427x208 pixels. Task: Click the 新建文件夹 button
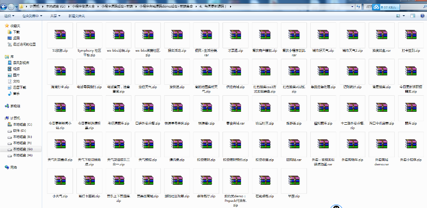click(76, 16)
